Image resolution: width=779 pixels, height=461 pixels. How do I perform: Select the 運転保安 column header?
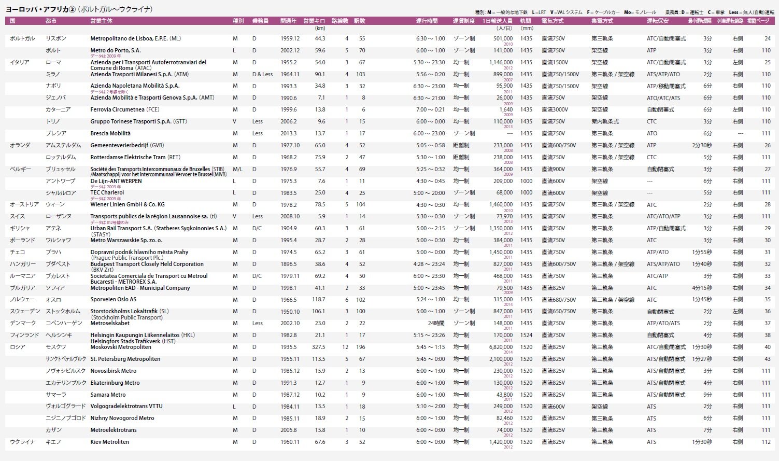[x=658, y=21]
